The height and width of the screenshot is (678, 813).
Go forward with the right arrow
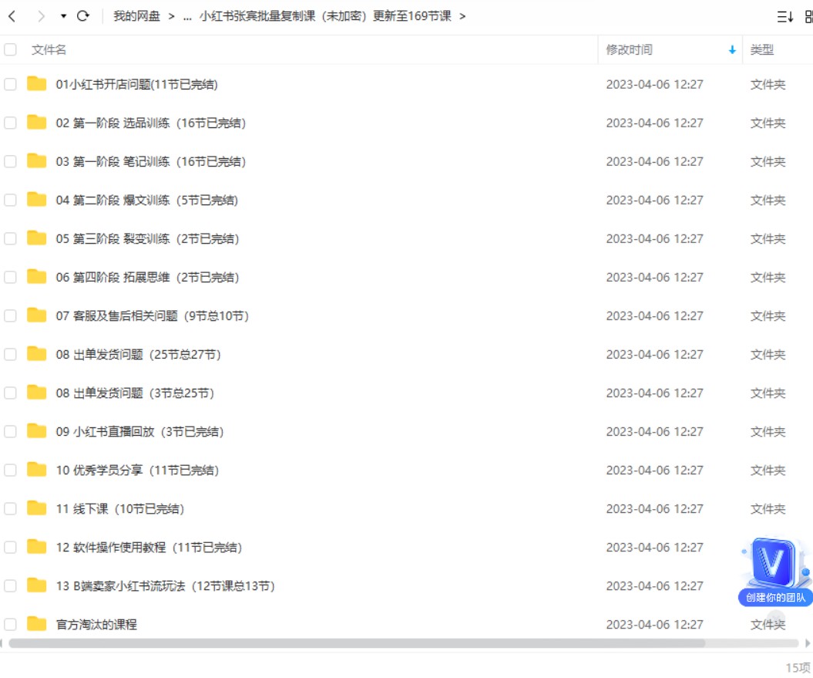coord(41,17)
